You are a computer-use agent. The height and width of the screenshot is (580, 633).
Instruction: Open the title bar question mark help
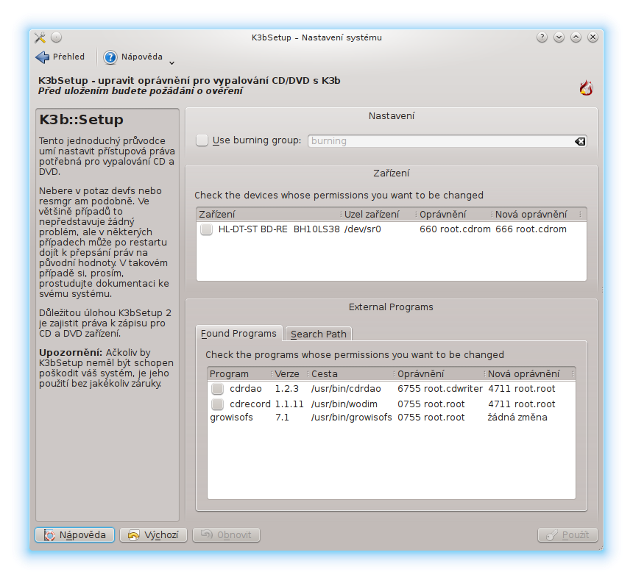(542, 37)
